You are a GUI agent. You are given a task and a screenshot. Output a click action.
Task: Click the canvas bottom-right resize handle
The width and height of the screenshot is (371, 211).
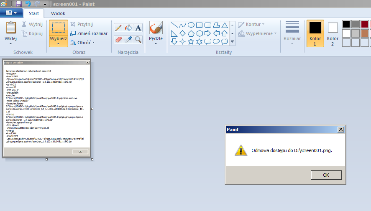(x=92, y=160)
